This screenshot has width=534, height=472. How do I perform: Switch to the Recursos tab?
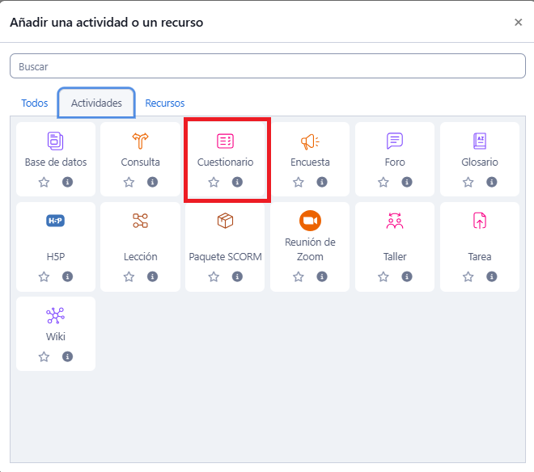(165, 103)
